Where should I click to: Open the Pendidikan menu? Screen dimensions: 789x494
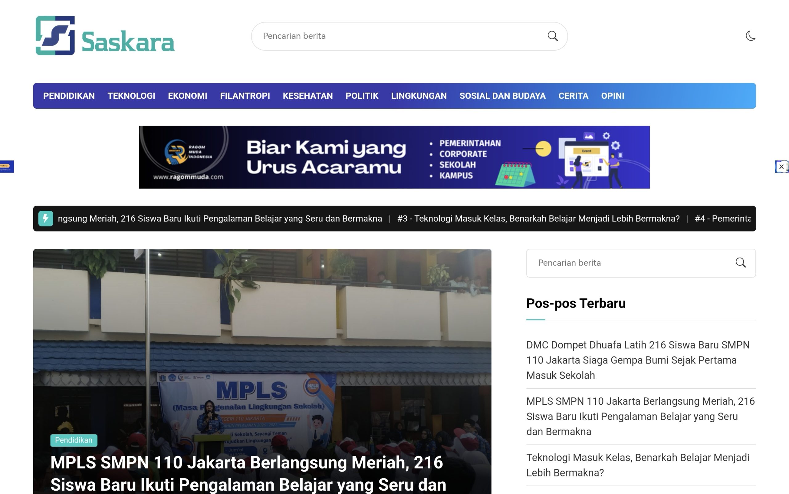coord(69,96)
